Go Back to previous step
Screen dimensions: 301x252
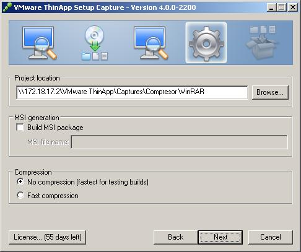tap(175, 237)
